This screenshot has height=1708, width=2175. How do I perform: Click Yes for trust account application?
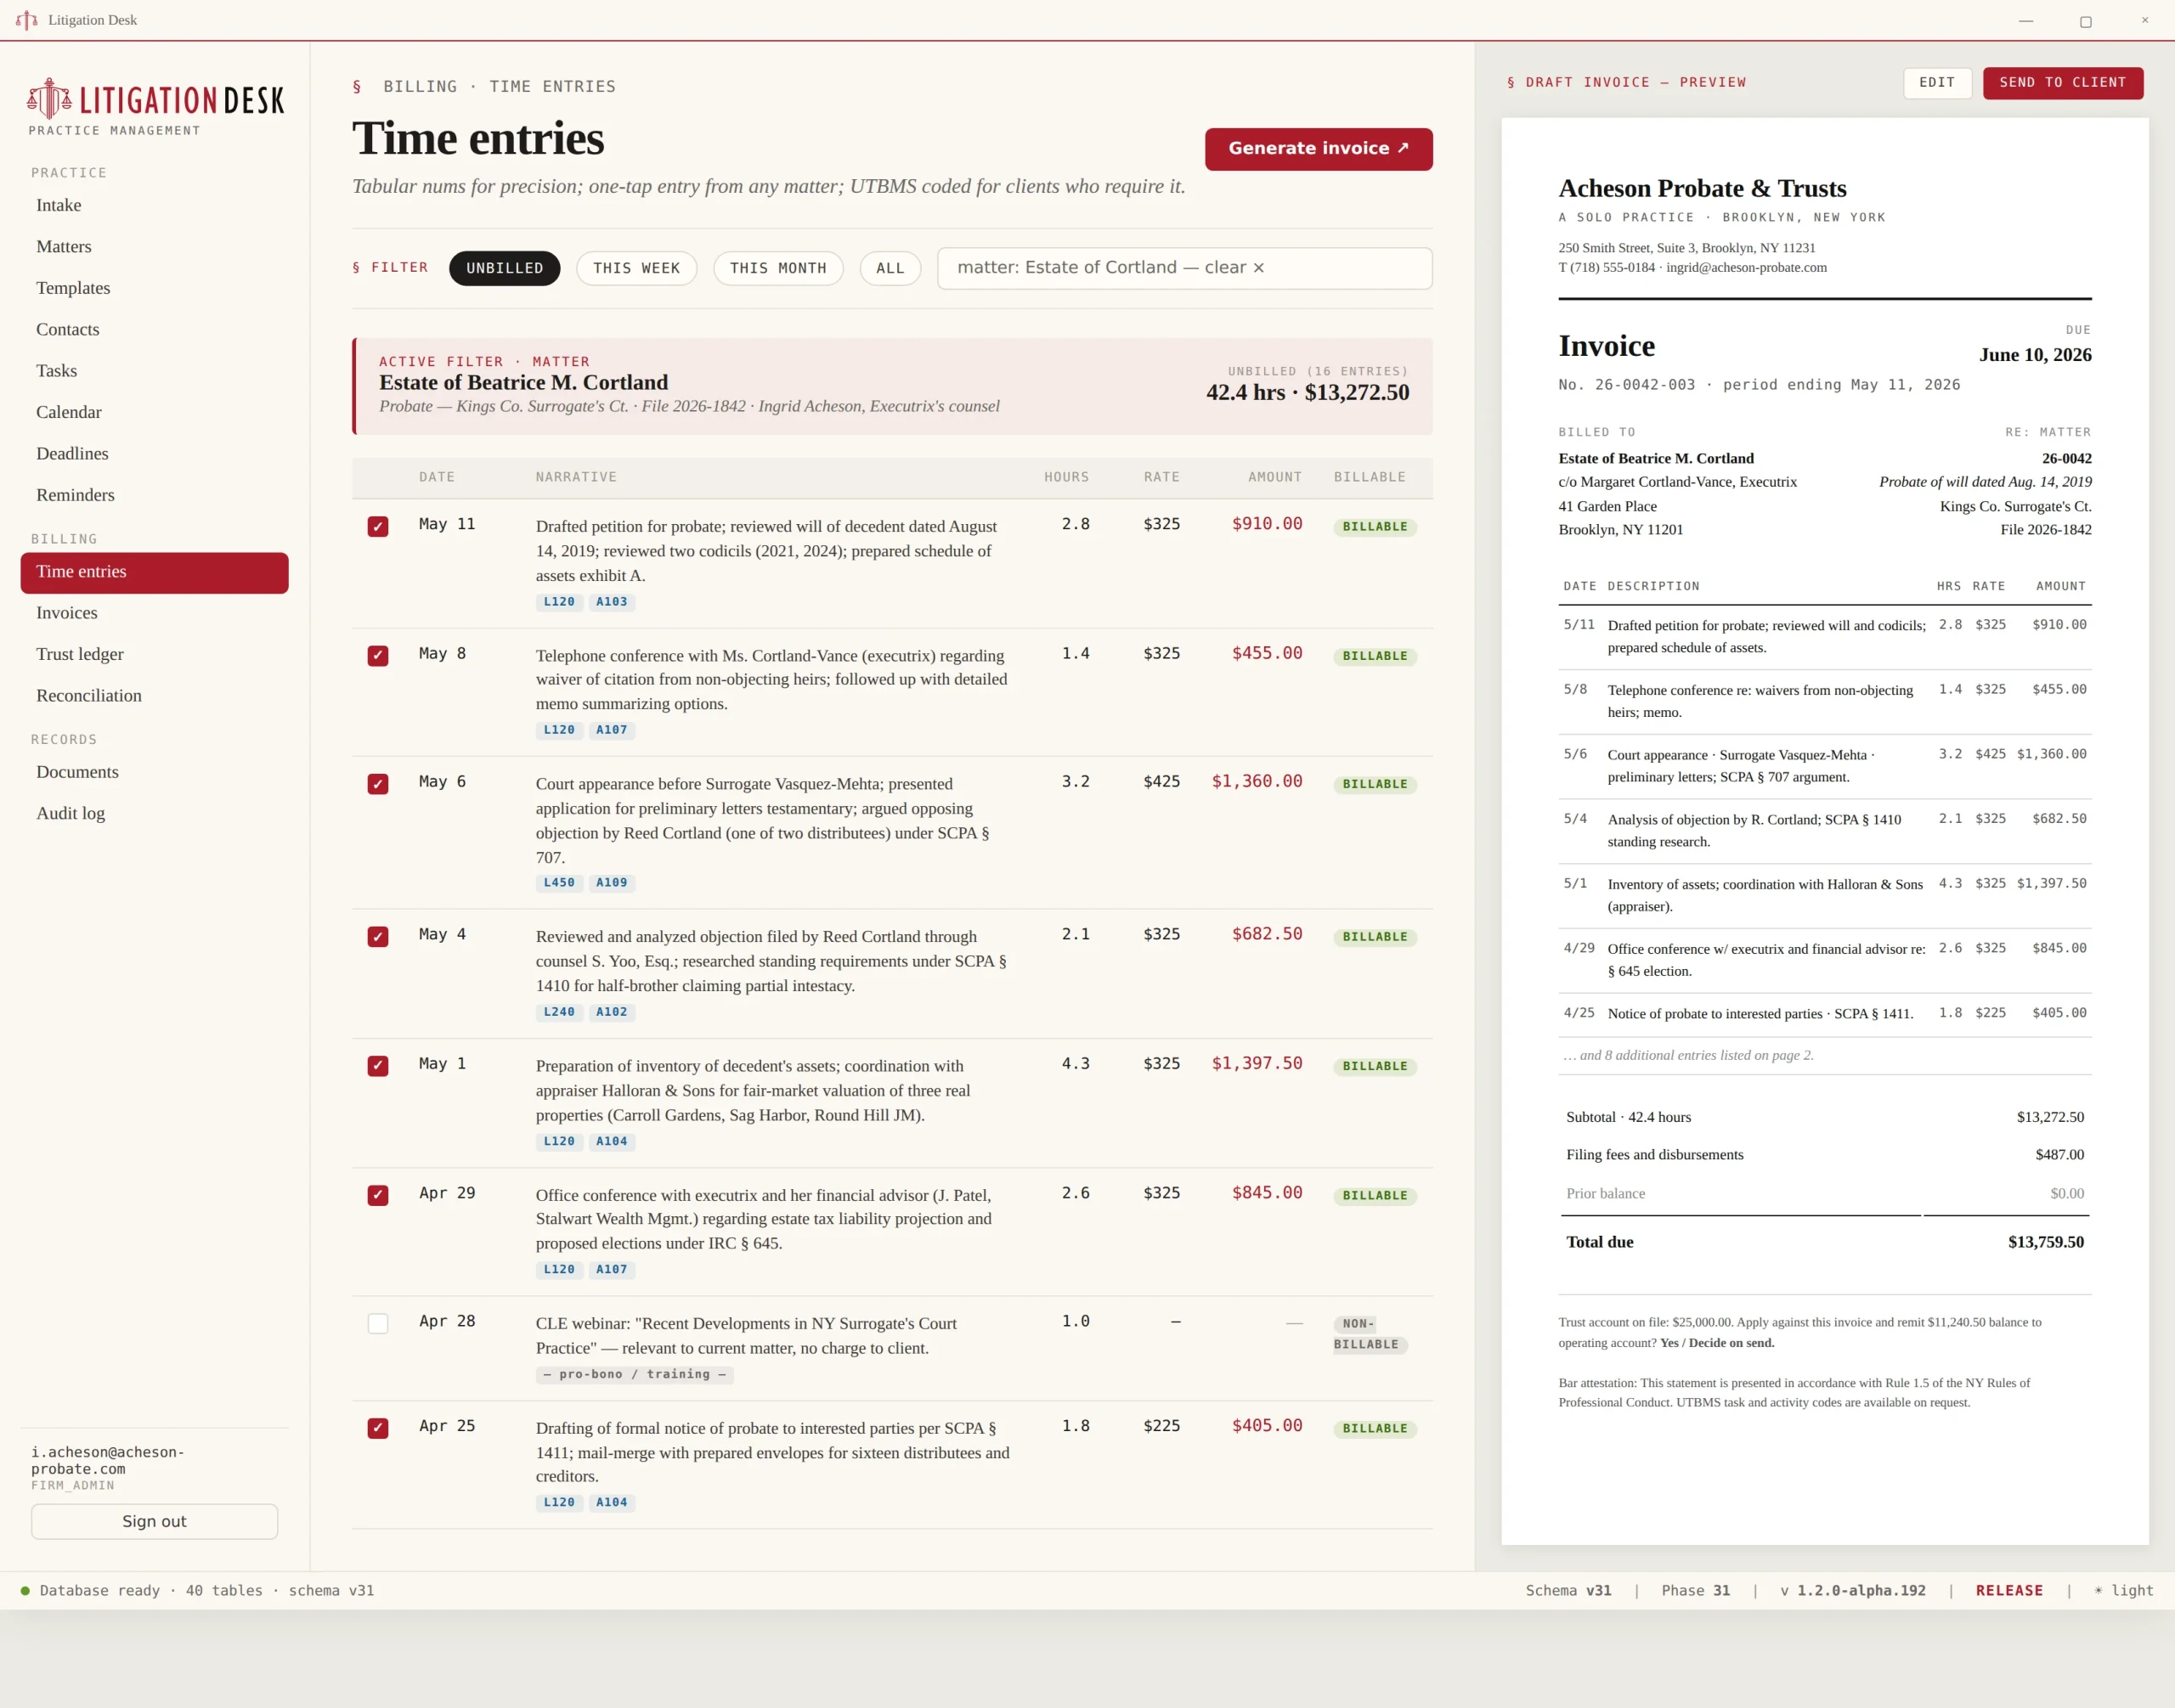click(1669, 1343)
